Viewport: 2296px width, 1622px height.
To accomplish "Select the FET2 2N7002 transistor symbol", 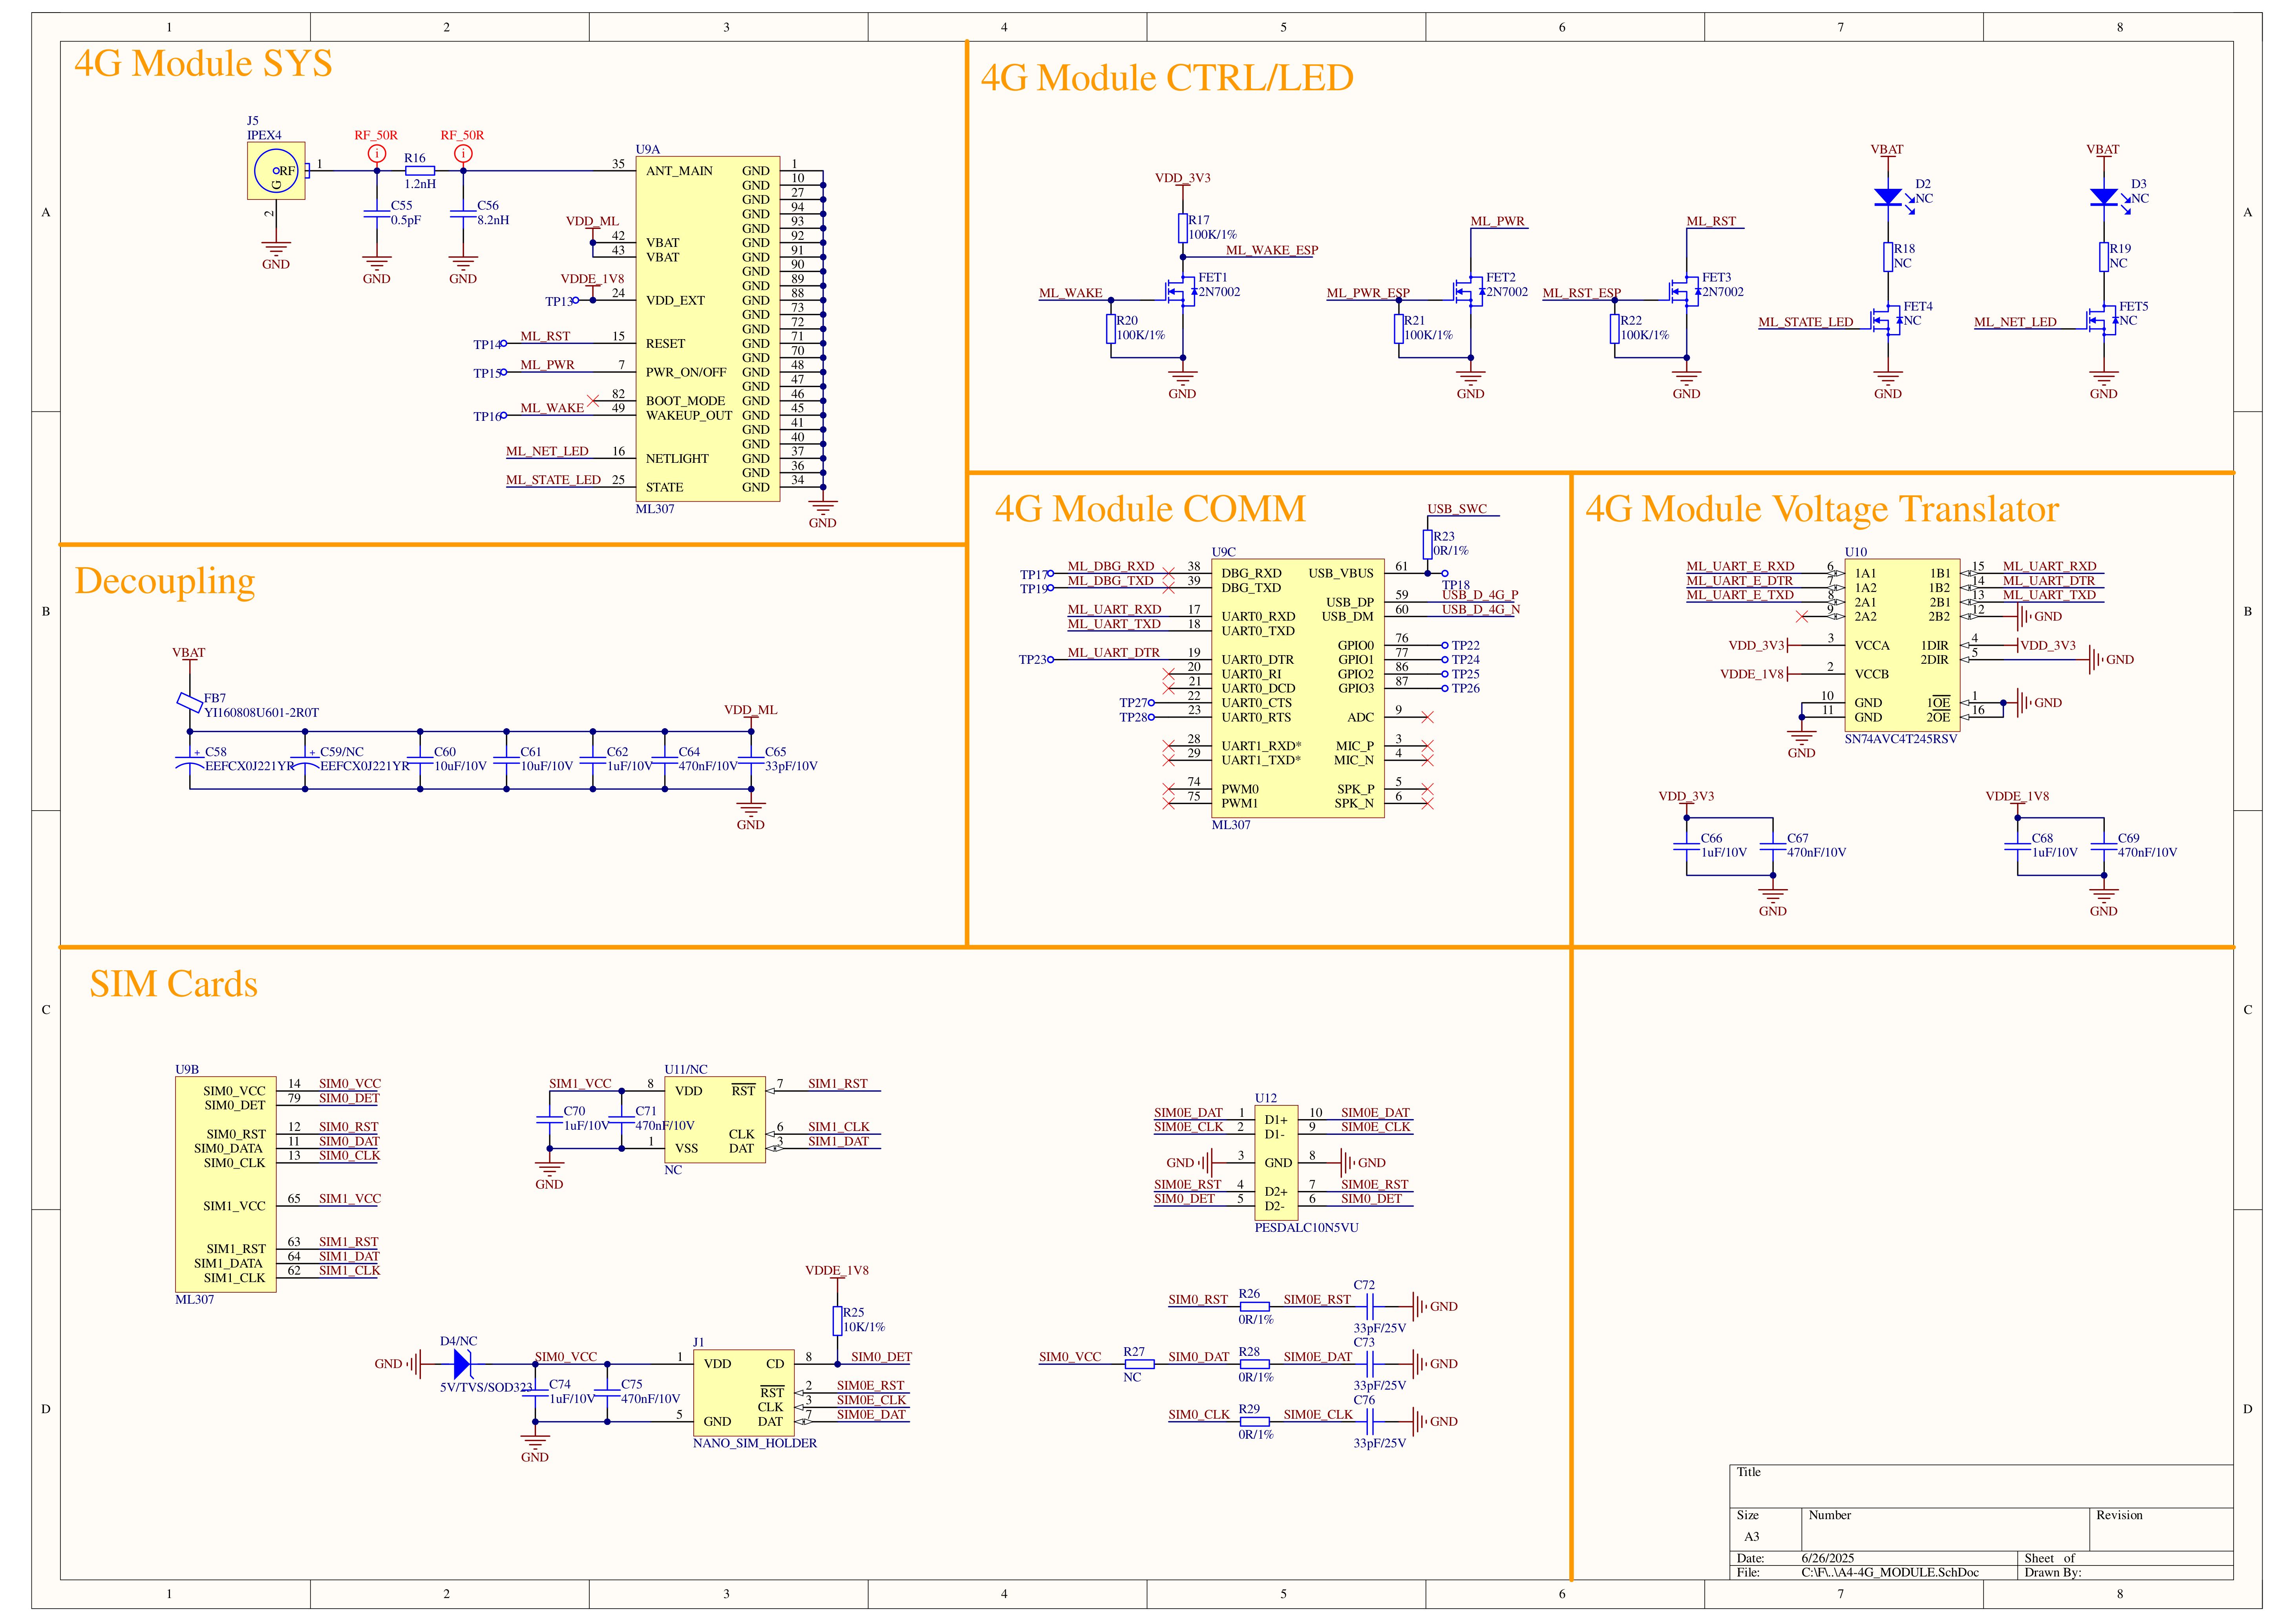I will 1469,292.
